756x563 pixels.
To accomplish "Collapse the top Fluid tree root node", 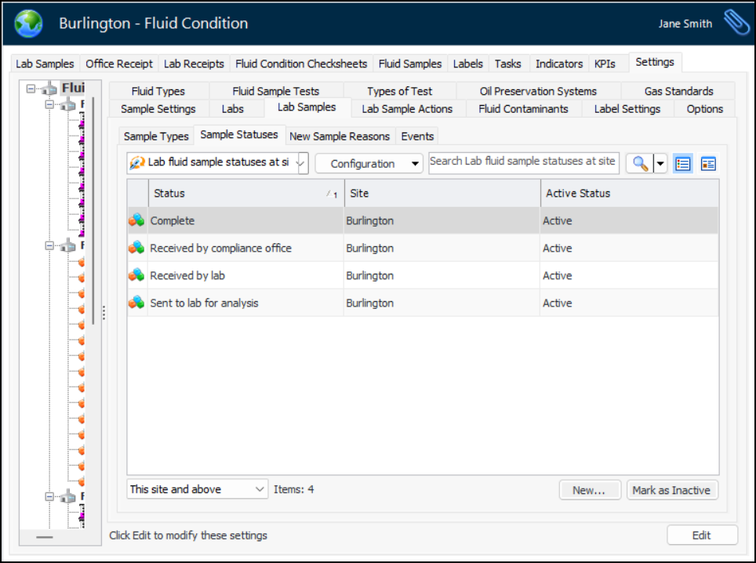I will pyautogui.click(x=31, y=89).
